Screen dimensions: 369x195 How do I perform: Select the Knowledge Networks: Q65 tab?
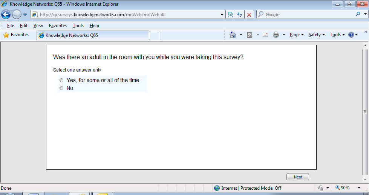coord(93,35)
